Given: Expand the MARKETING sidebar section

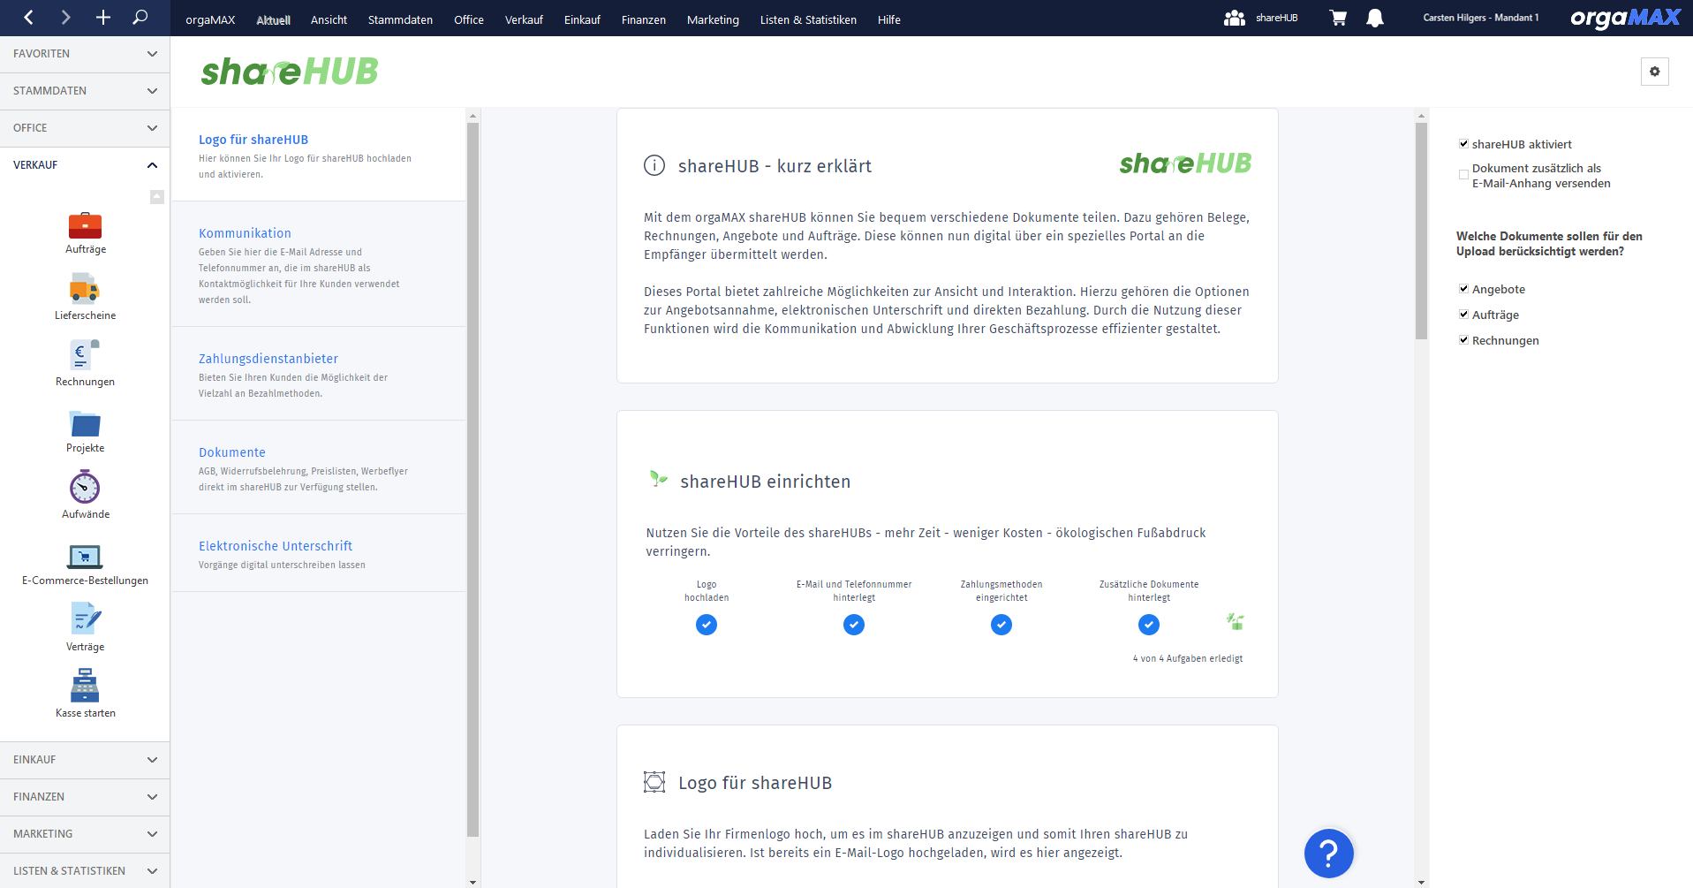Looking at the screenshot, I should tap(85, 834).
